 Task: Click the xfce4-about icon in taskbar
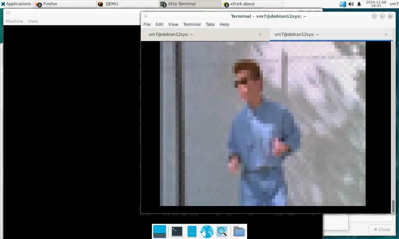[x=226, y=4]
